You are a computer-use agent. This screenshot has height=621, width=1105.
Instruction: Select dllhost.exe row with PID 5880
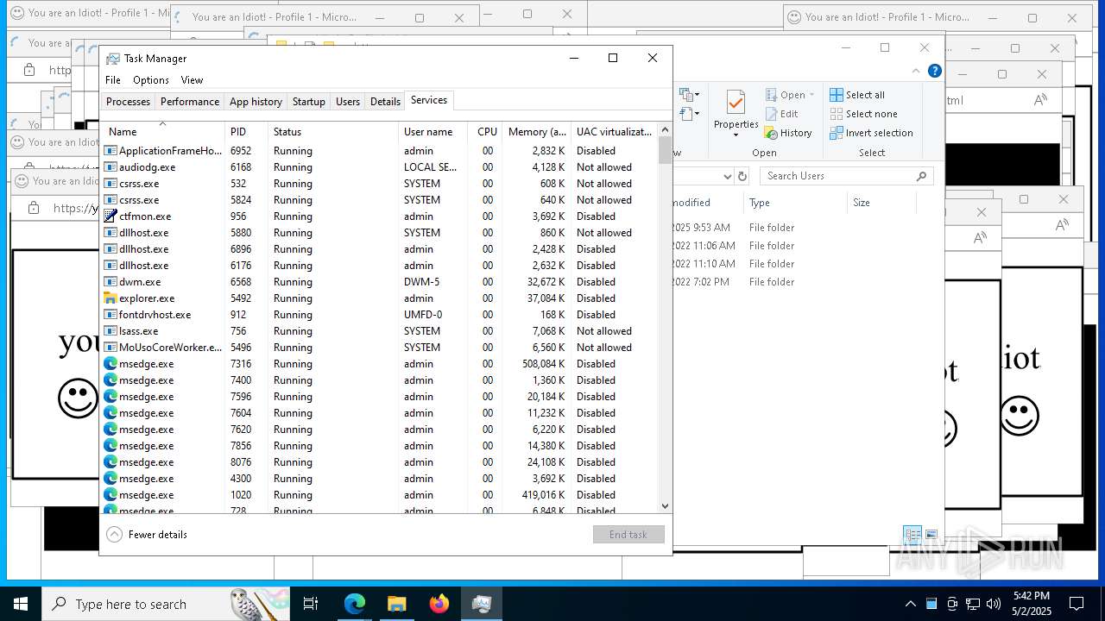coord(380,233)
